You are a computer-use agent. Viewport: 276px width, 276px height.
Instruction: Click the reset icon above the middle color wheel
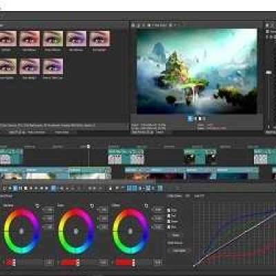point(92,206)
